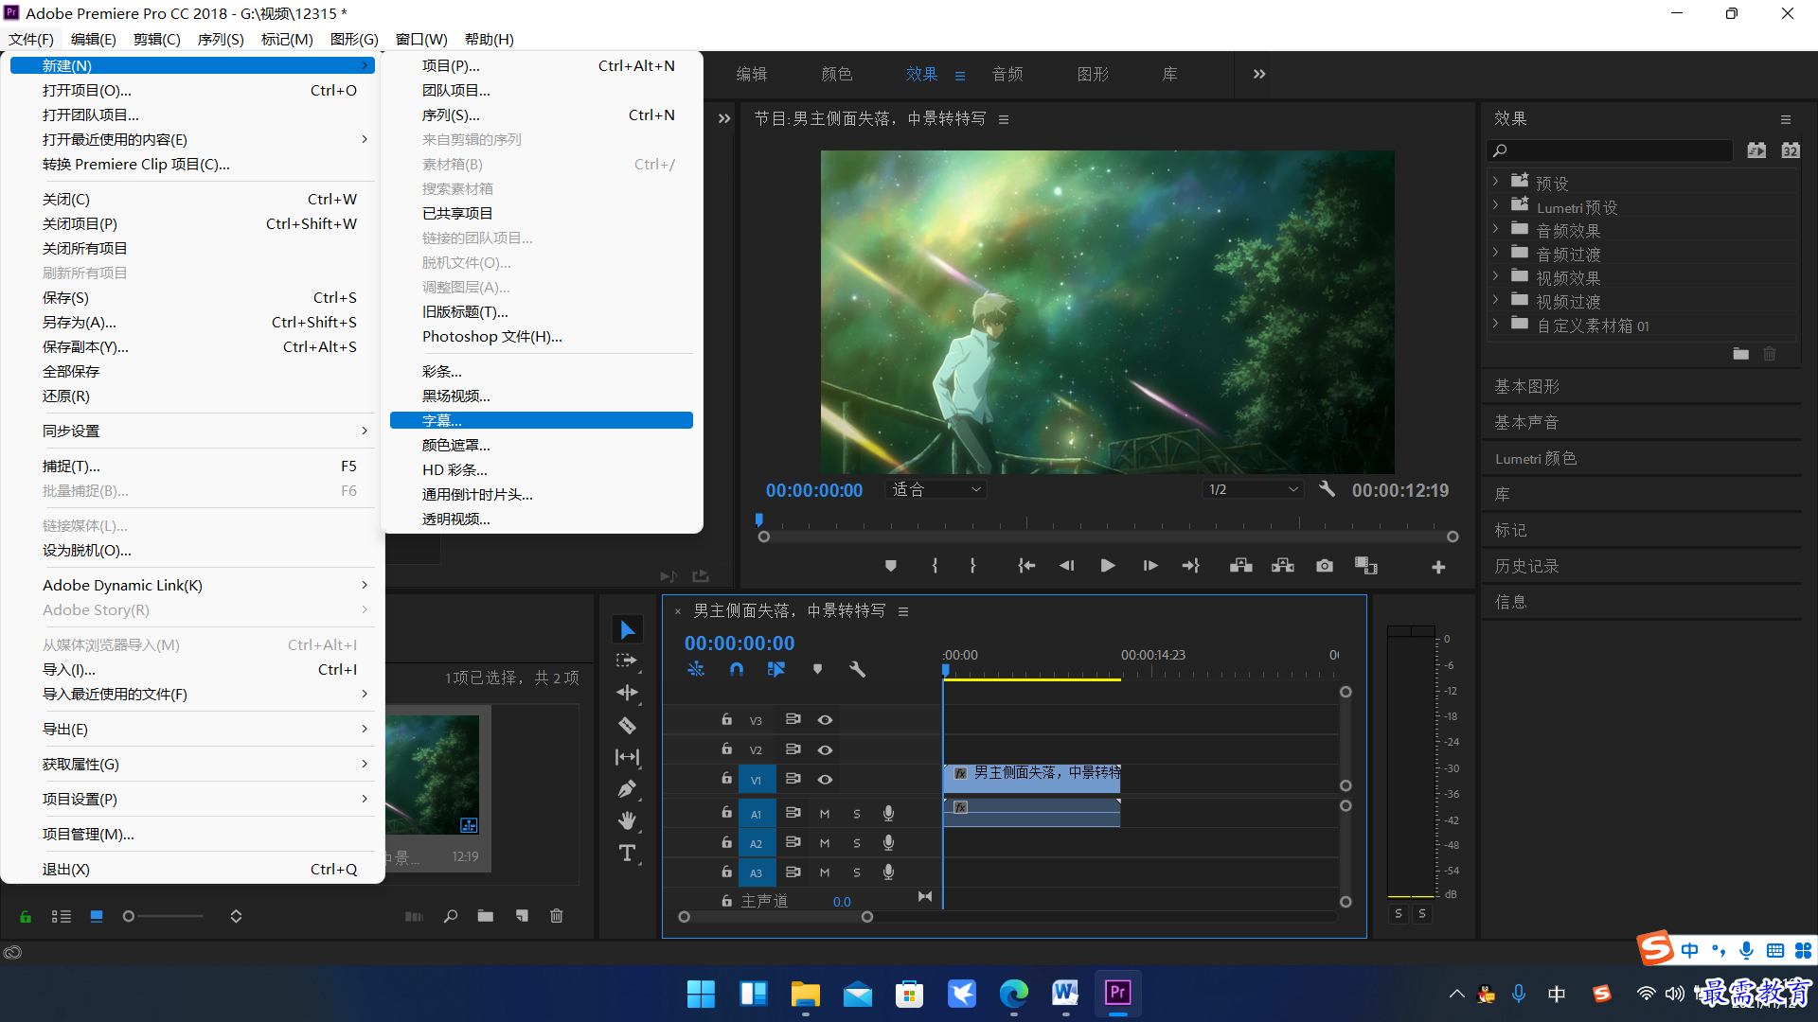Expand the 视频过渡 folder

click(x=1496, y=300)
